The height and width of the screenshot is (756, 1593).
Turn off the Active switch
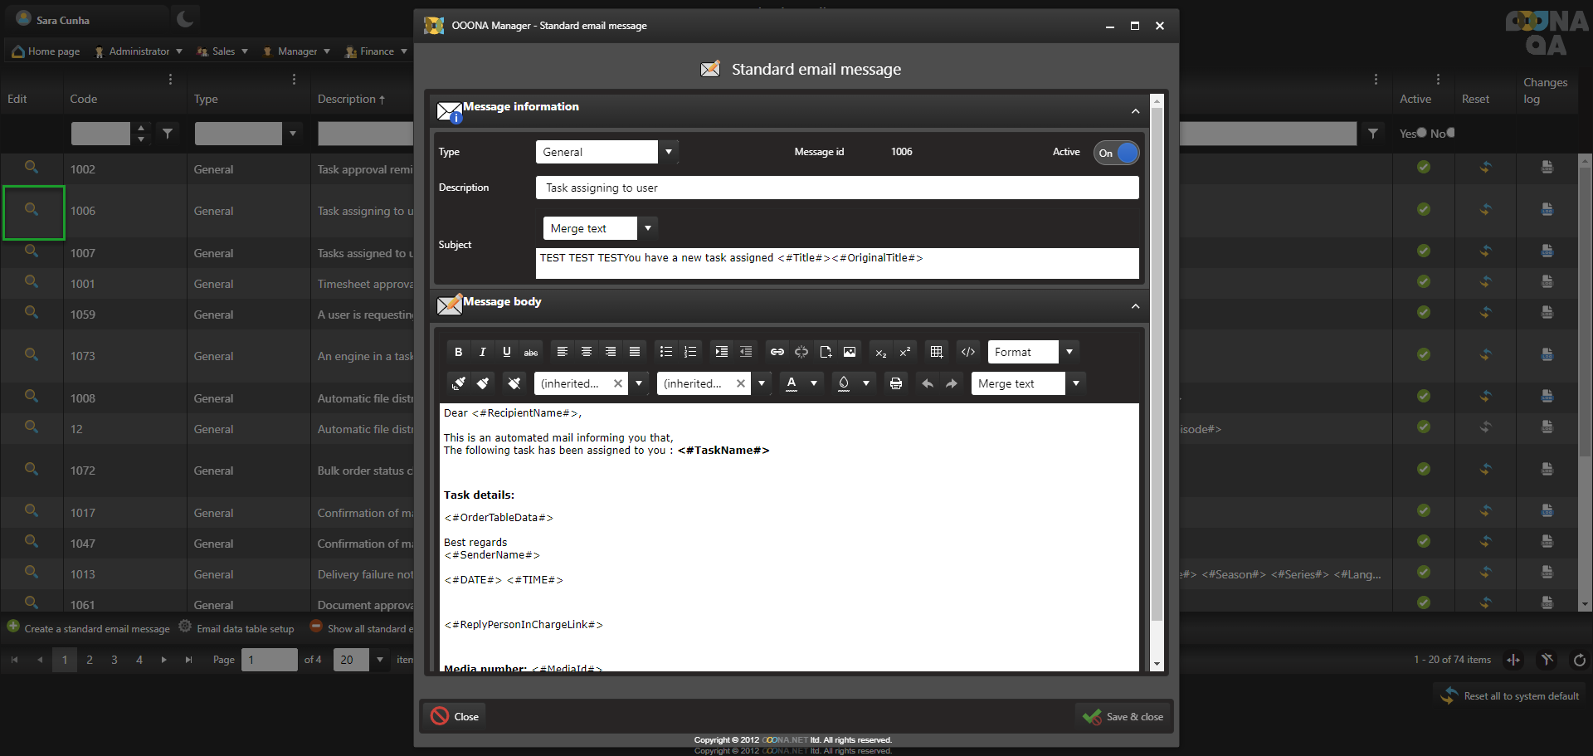point(1116,153)
